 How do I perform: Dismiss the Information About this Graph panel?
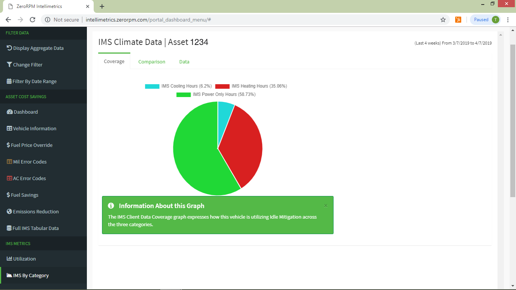coord(326,206)
